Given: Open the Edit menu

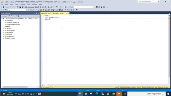Looking at the screenshot, I should (x=6, y=5).
